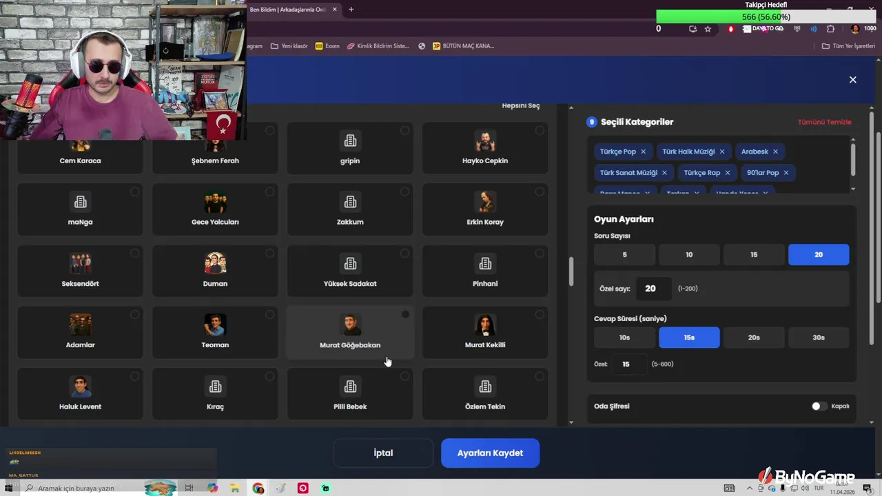Screen dimensions: 882x496
Task: Click the Teoman avatar photo
Action: coord(216,324)
